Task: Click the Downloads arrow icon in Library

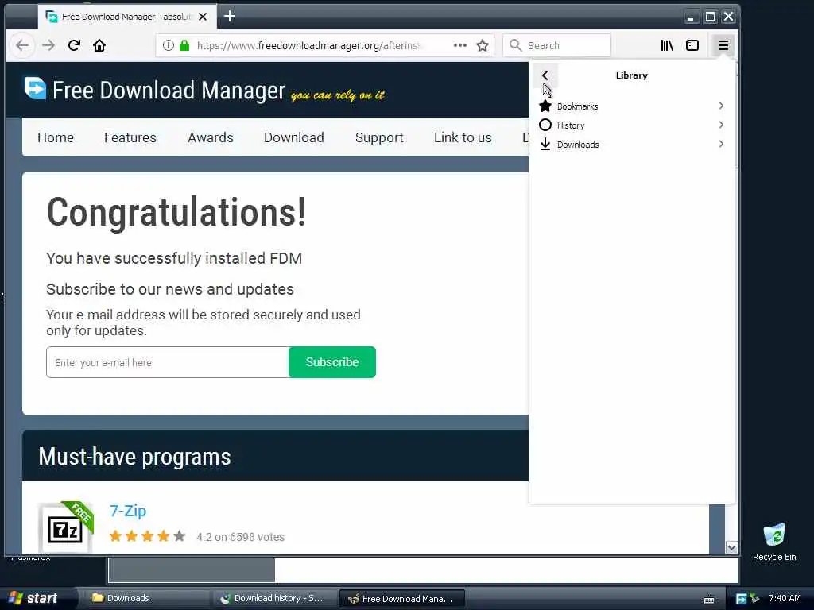Action: (x=545, y=145)
